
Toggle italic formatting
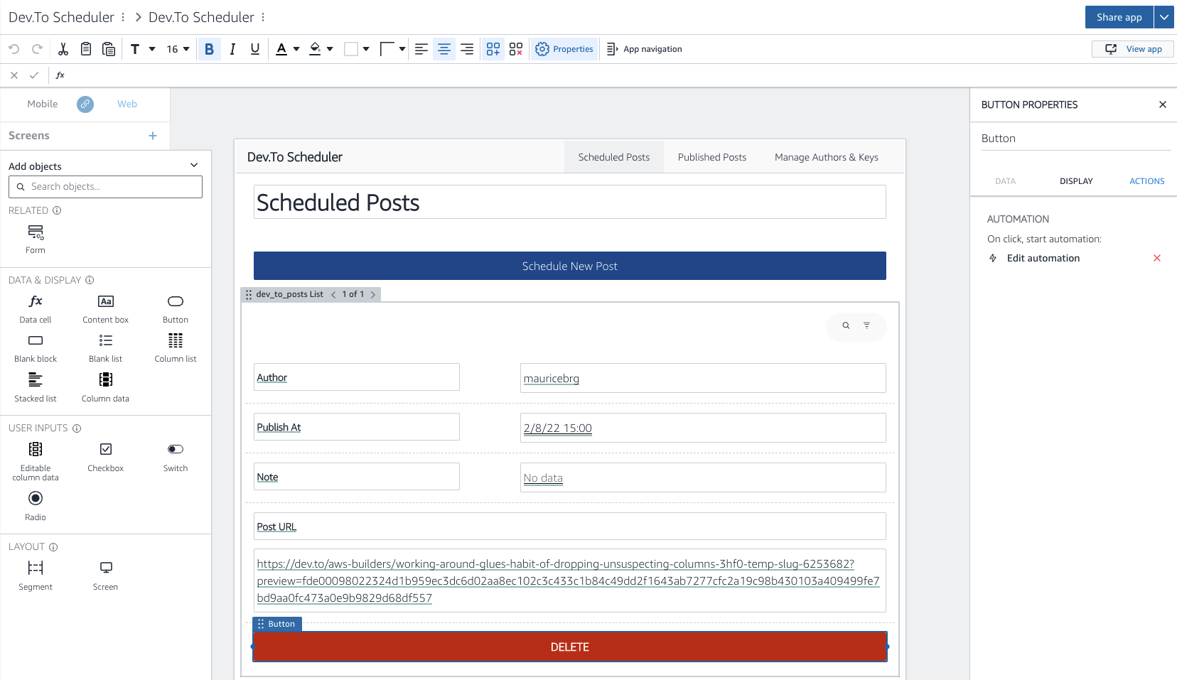232,49
